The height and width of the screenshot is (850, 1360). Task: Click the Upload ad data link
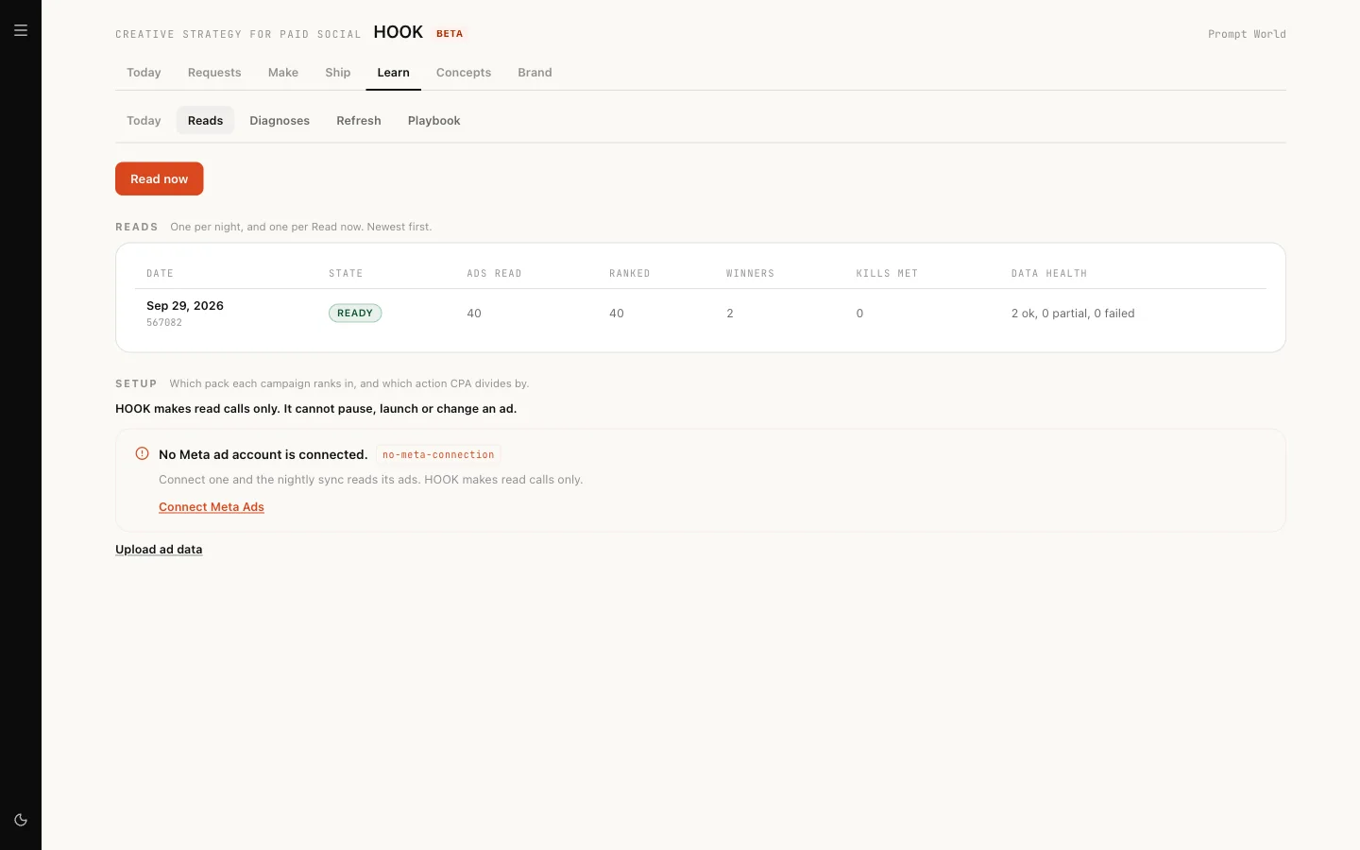[x=159, y=550]
